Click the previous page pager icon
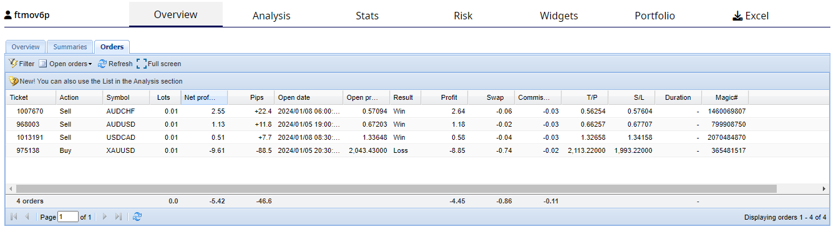The width and height of the screenshot is (836, 234). pos(27,217)
